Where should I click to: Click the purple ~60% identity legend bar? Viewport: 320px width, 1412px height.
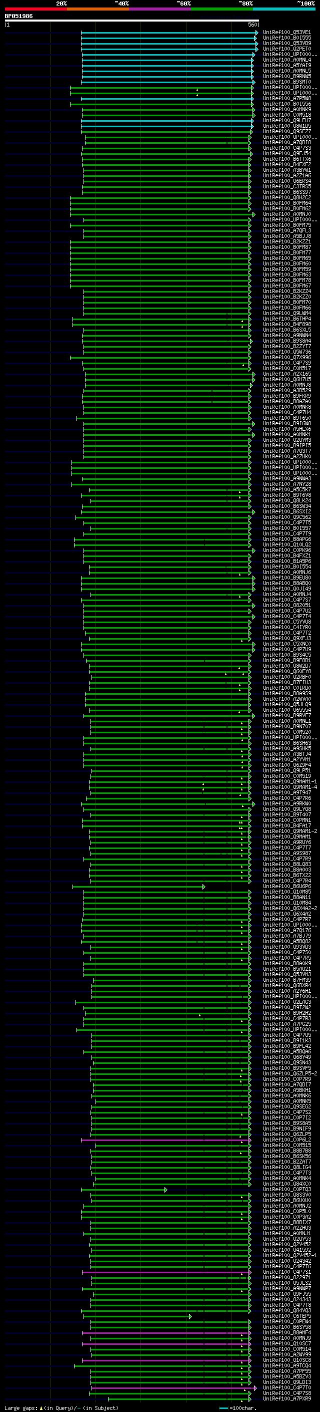click(x=159, y=9)
